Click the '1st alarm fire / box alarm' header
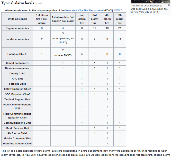172x158 pixels. (x=42, y=19)
